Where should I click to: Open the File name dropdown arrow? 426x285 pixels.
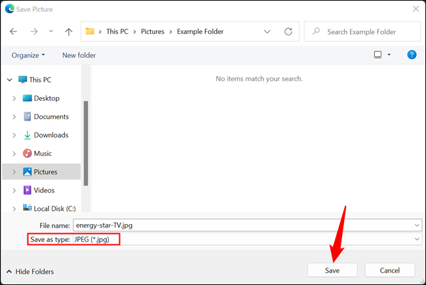pos(417,225)
